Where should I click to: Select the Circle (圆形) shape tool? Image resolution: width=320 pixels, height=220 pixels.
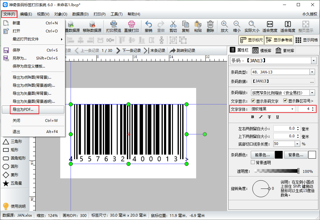coord(11,167)
